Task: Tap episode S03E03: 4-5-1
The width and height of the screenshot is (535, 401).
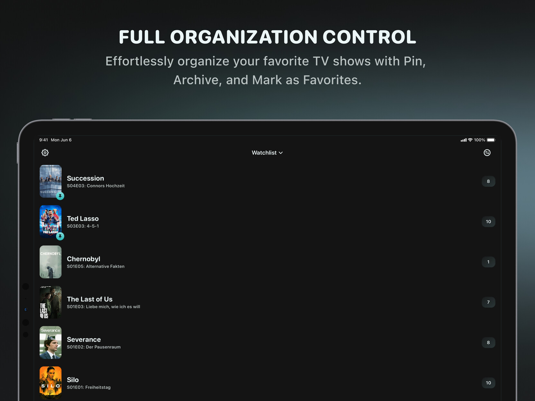Action: pyautogui.click(x=83, y=226)
